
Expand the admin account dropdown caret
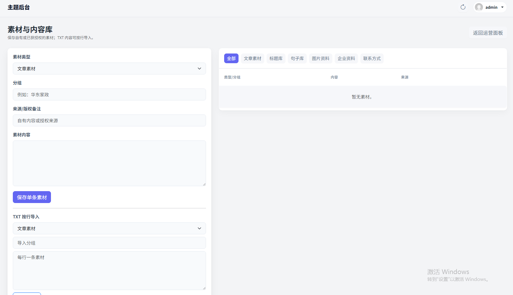(x=502, y=7)
